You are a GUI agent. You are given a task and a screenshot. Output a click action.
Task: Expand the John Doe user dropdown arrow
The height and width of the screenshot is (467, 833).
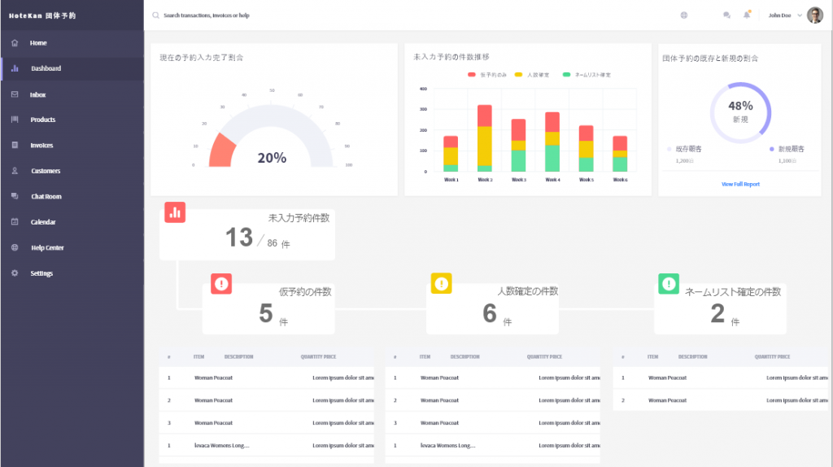tap(800, 15)
